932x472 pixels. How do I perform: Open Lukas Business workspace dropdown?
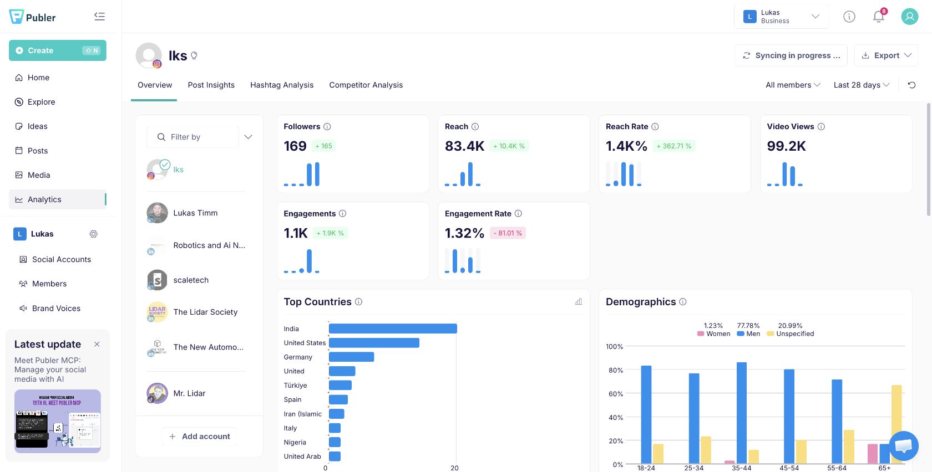pos(781,17)
